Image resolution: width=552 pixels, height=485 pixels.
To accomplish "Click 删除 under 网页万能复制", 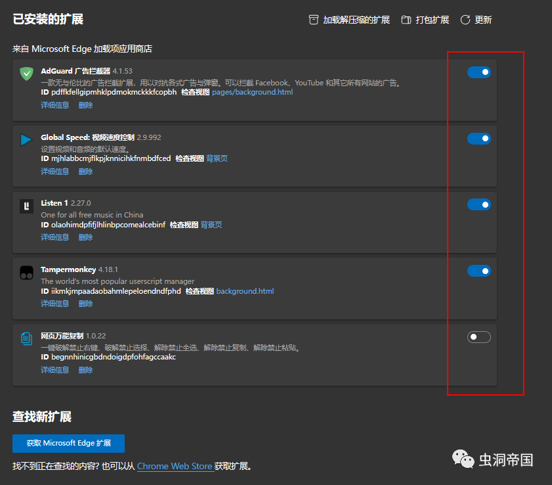I will (85, 370).
